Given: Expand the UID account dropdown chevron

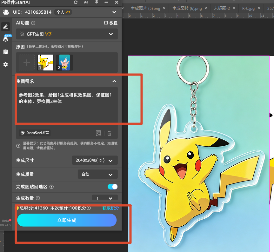Looking at the screenshot, I should [114, 12].
